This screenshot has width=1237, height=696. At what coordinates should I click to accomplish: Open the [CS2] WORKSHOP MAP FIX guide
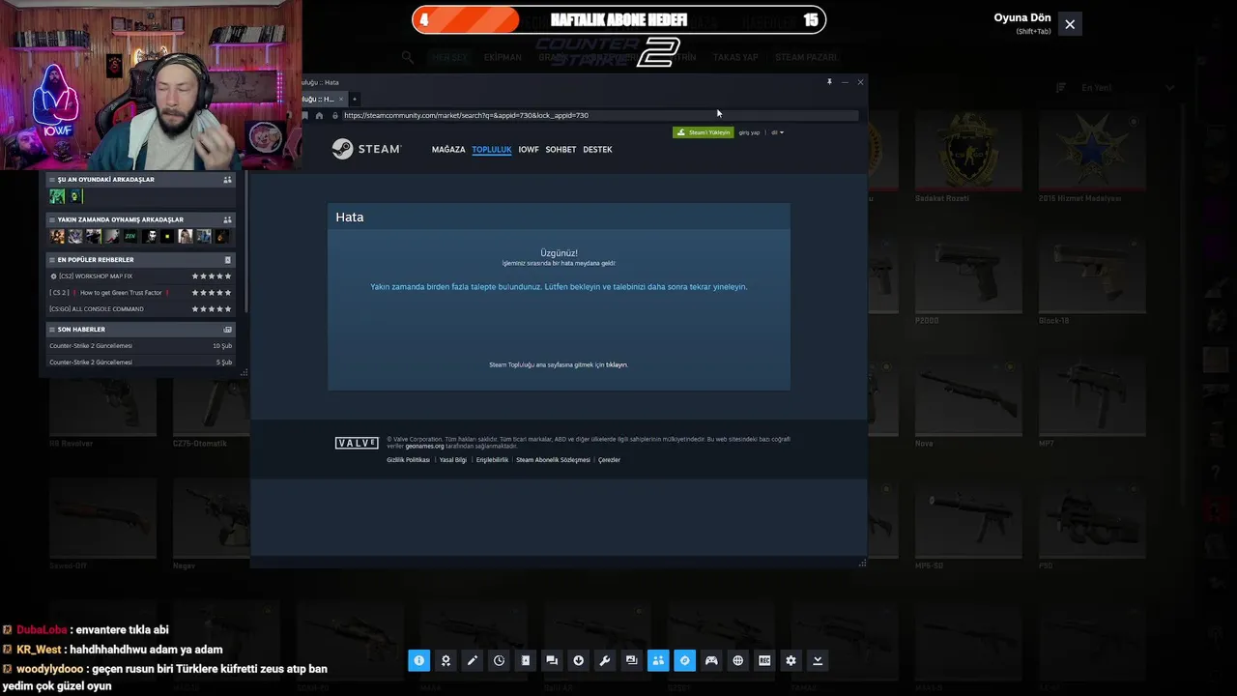pos(141,276)
